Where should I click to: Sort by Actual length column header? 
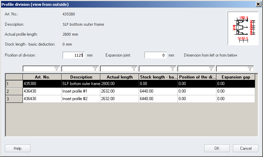[120, 77]
